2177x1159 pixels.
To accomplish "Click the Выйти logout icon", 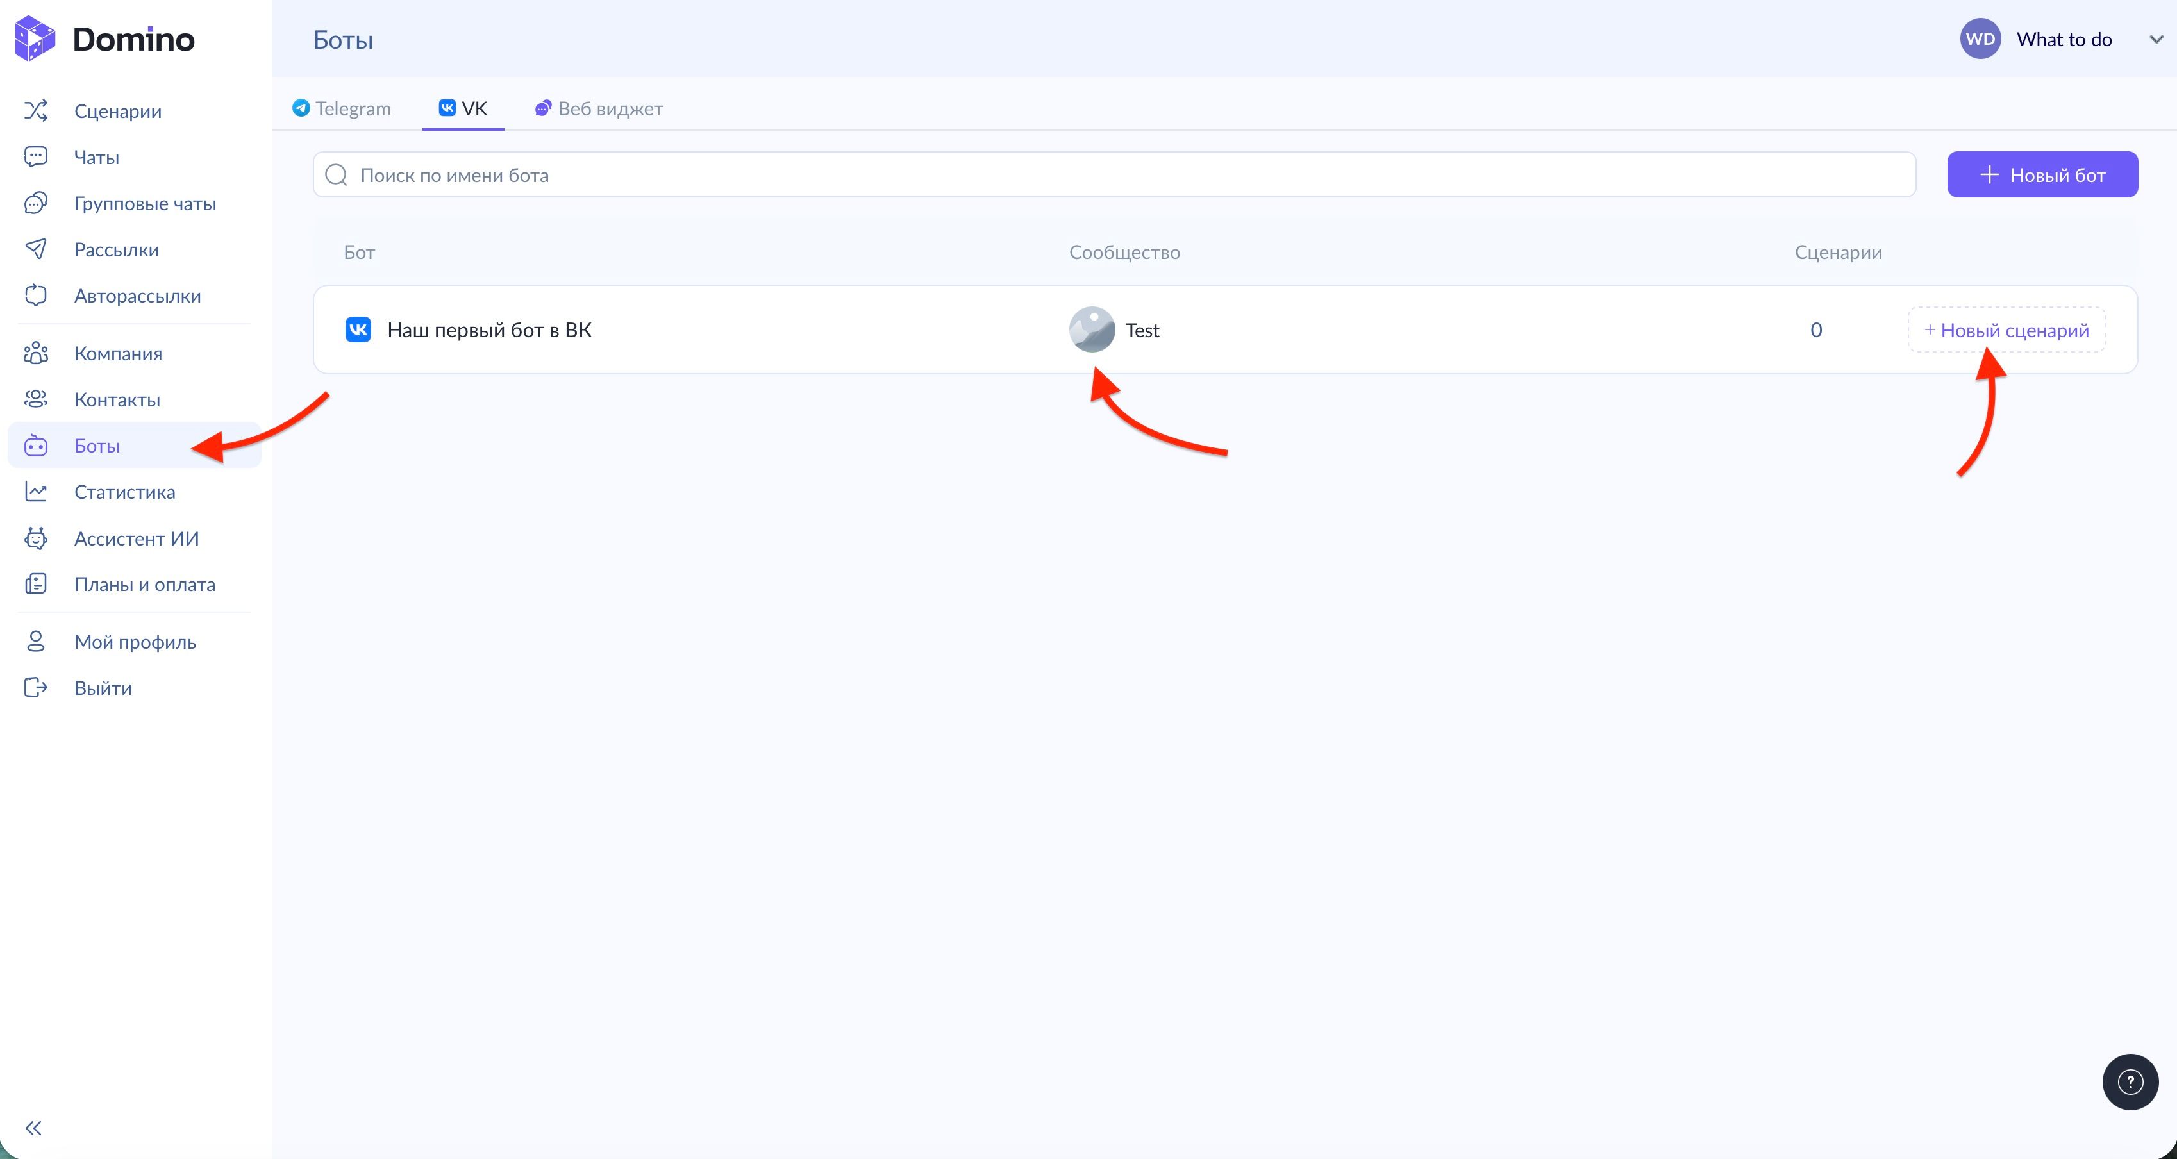I will tap(35, 688).
